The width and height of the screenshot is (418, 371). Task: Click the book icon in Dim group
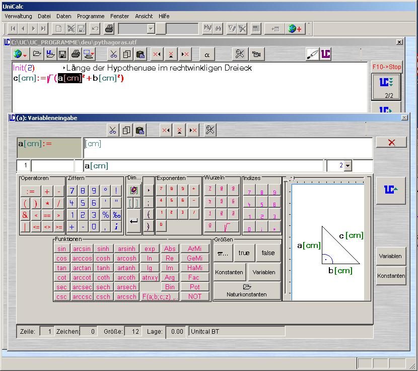coord(133,191)
